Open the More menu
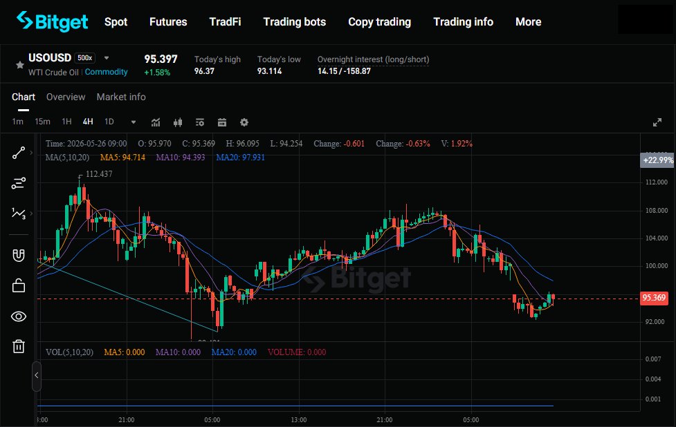 click(x=528, y=22)
